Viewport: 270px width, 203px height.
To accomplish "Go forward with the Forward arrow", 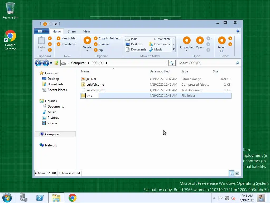I will tap(46, 63).
